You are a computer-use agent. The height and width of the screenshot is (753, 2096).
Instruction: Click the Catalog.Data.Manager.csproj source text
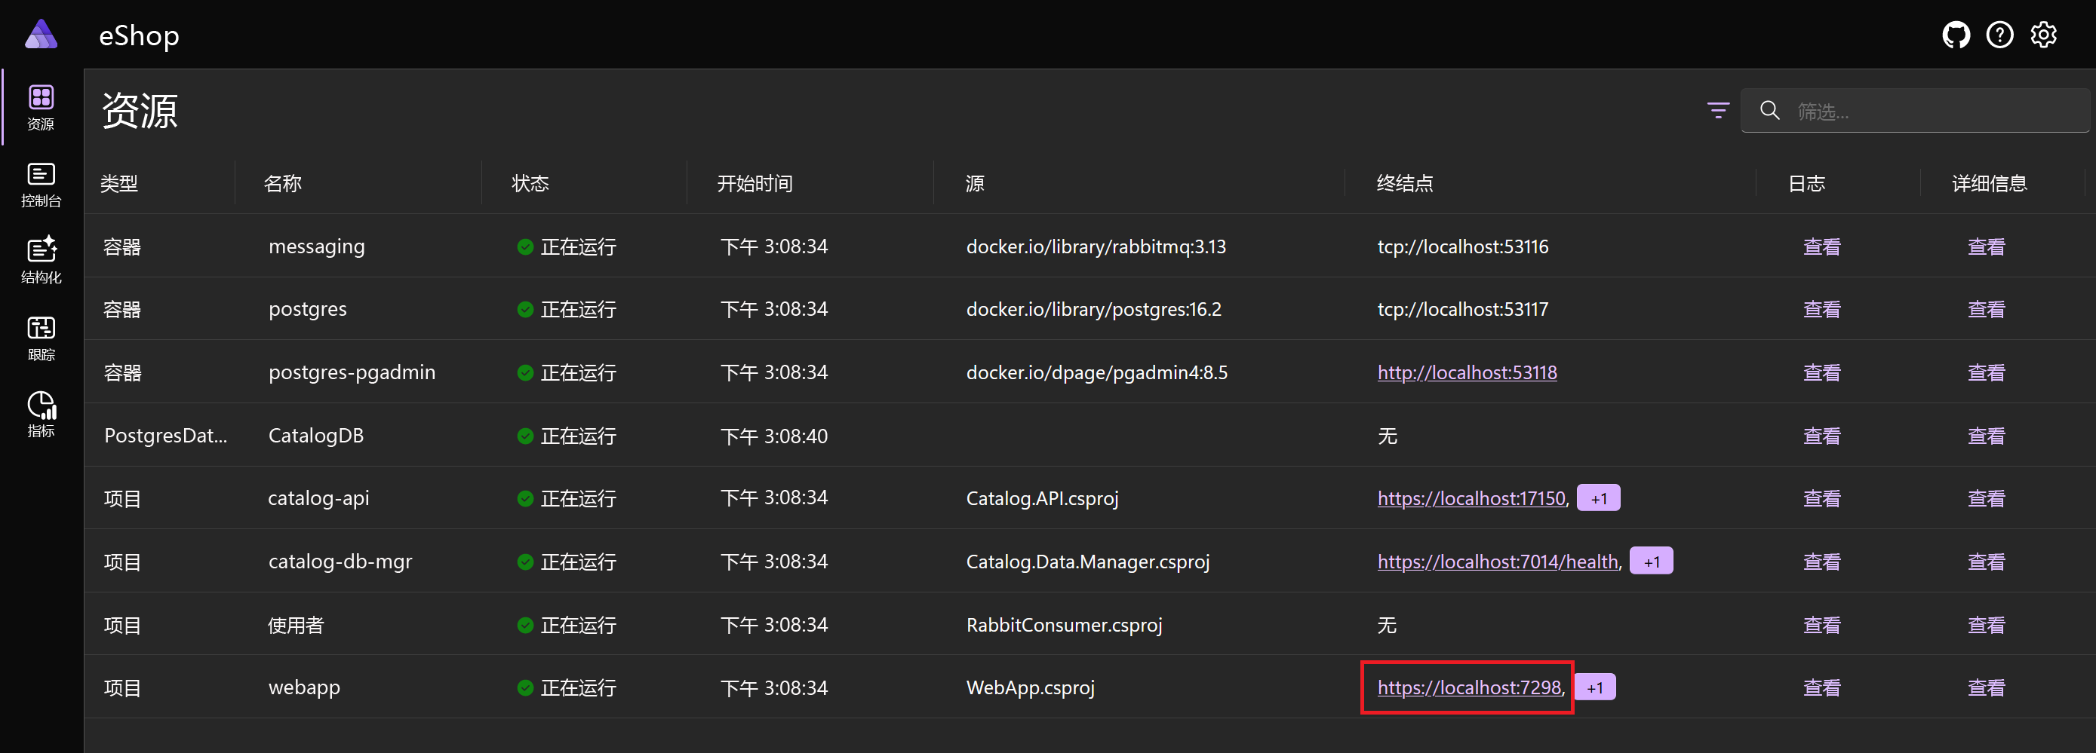(1087, 562)
